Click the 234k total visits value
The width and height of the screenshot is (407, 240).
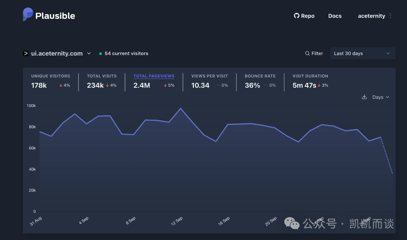(95, 85)
